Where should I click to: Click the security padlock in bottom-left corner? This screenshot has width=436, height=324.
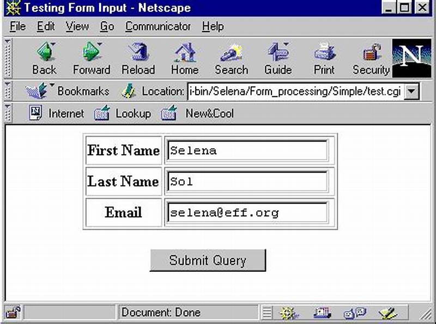(x=12, y=312)
